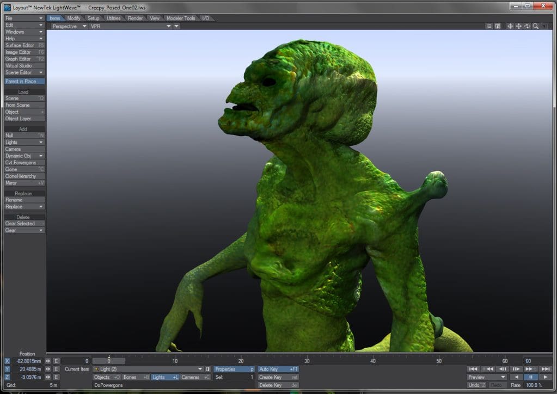This screenshot has height=394, width=557.
Task: Click the Y position arrows icon
Action: click(x=48, y=369)
